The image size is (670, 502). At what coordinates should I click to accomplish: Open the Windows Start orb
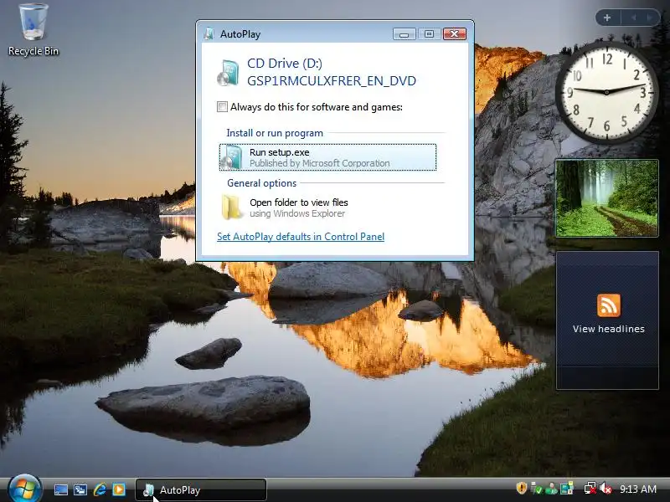(25, 489)
